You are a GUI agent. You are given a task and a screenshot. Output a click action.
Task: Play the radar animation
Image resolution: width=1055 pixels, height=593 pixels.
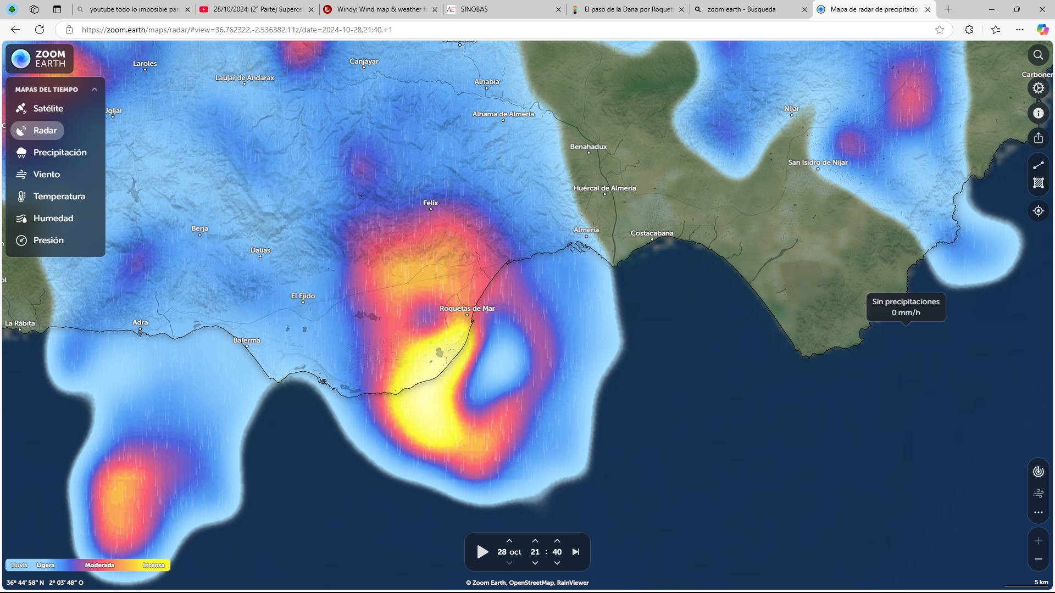pyautogui.click(x=482, y=552)
